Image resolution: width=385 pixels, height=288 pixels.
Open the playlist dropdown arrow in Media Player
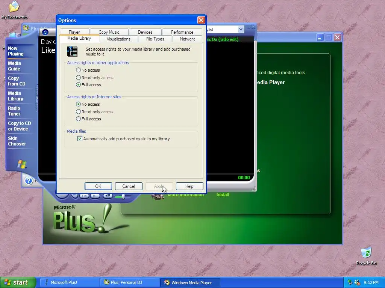pyautogui.click(x=241, y=29)
